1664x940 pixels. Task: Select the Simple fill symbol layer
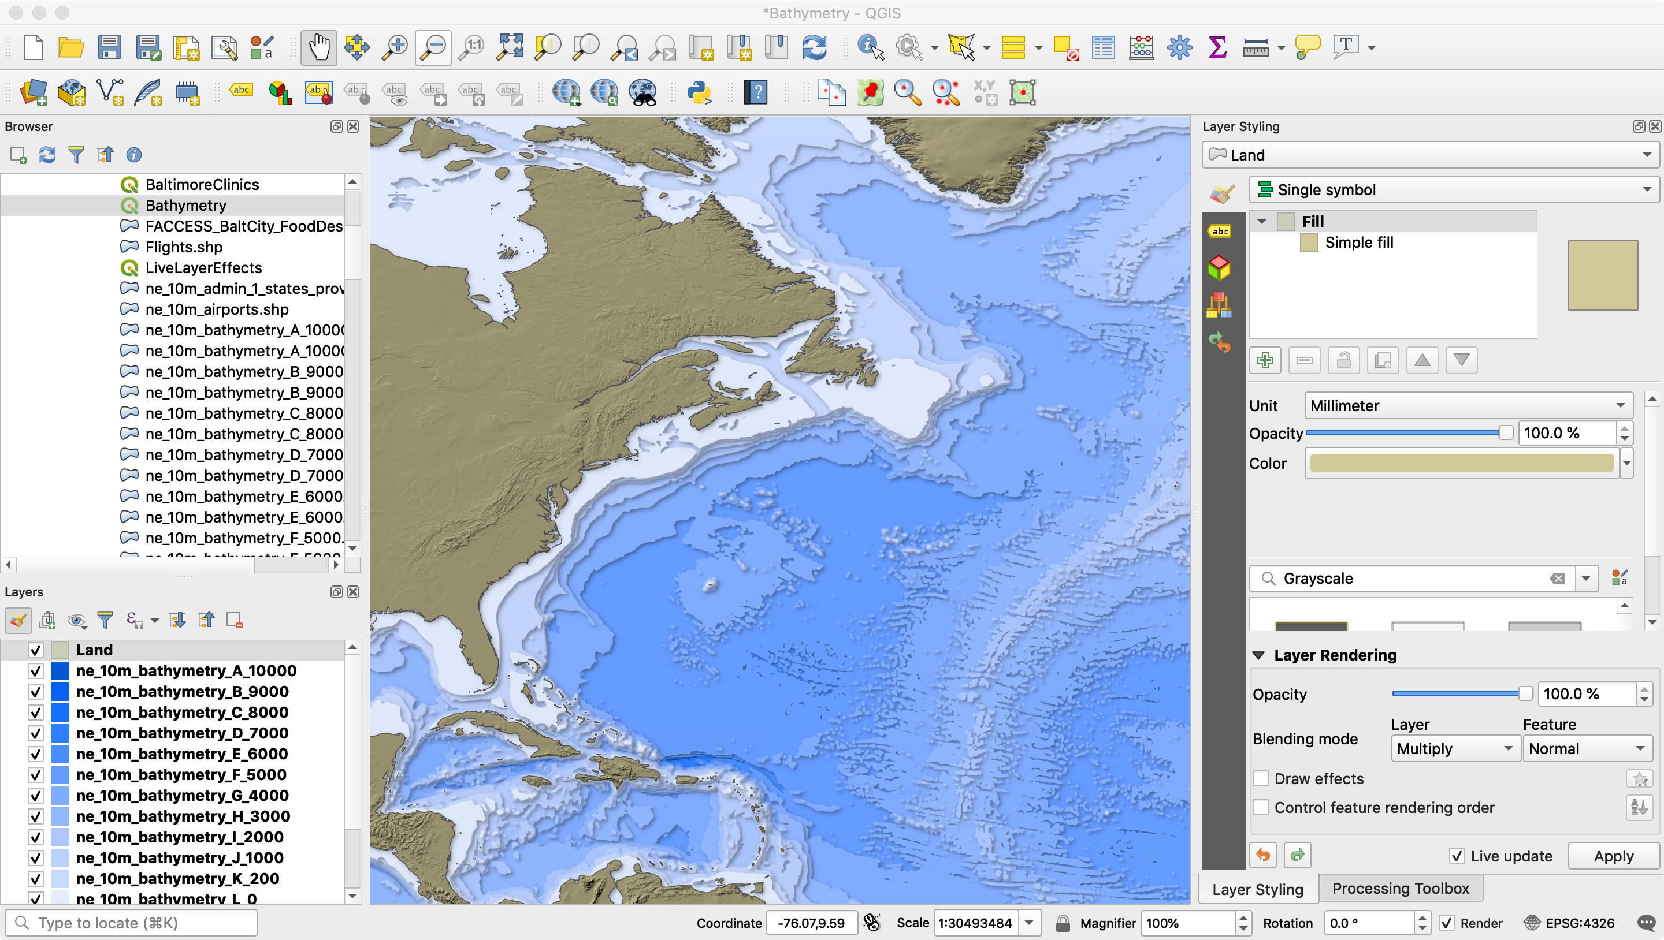1358,242
